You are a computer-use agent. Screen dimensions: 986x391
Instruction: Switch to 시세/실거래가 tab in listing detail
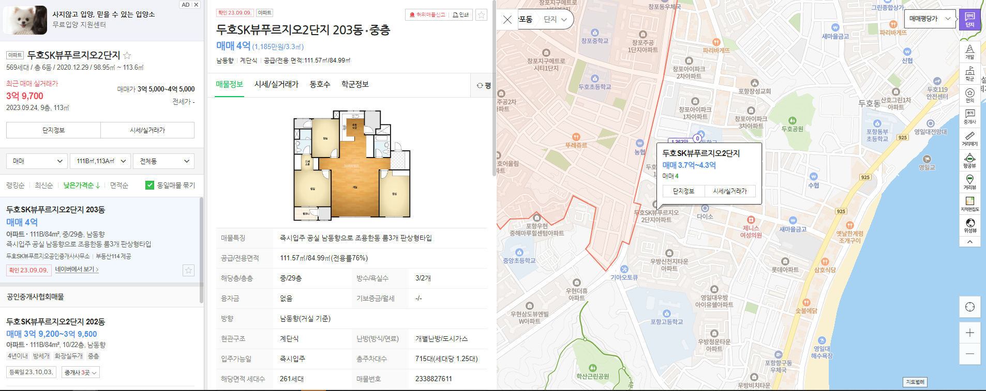pos(276,84)
